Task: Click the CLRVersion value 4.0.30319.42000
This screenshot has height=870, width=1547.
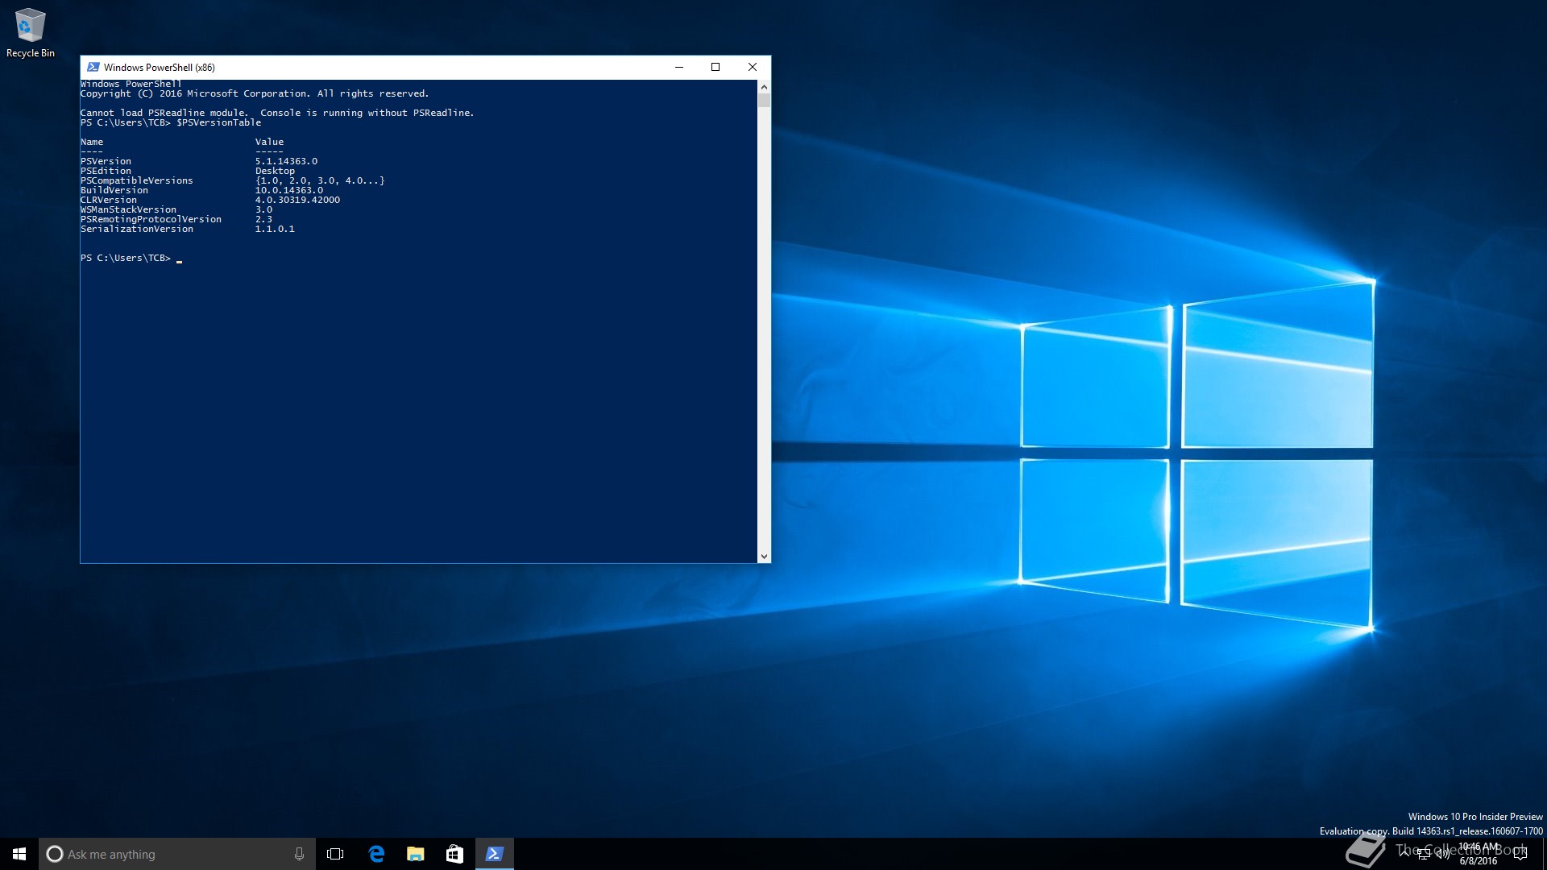Action: [297, 200]
